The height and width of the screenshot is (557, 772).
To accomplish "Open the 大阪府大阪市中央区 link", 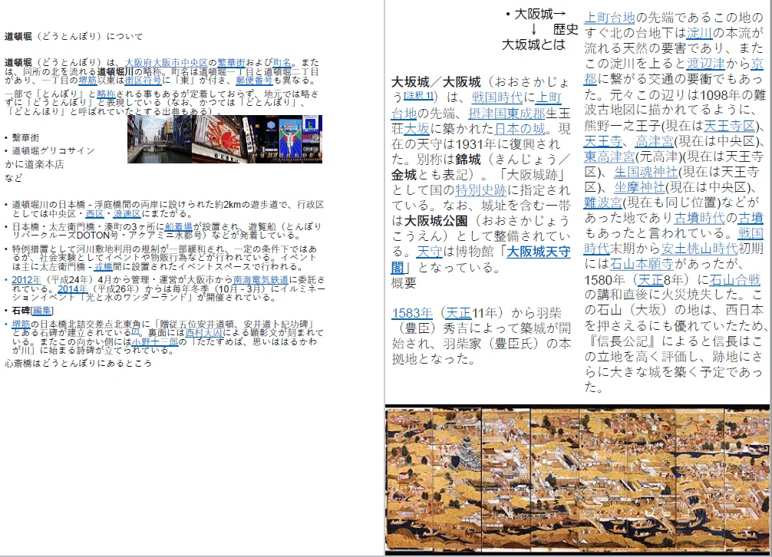I will (167, 62).
